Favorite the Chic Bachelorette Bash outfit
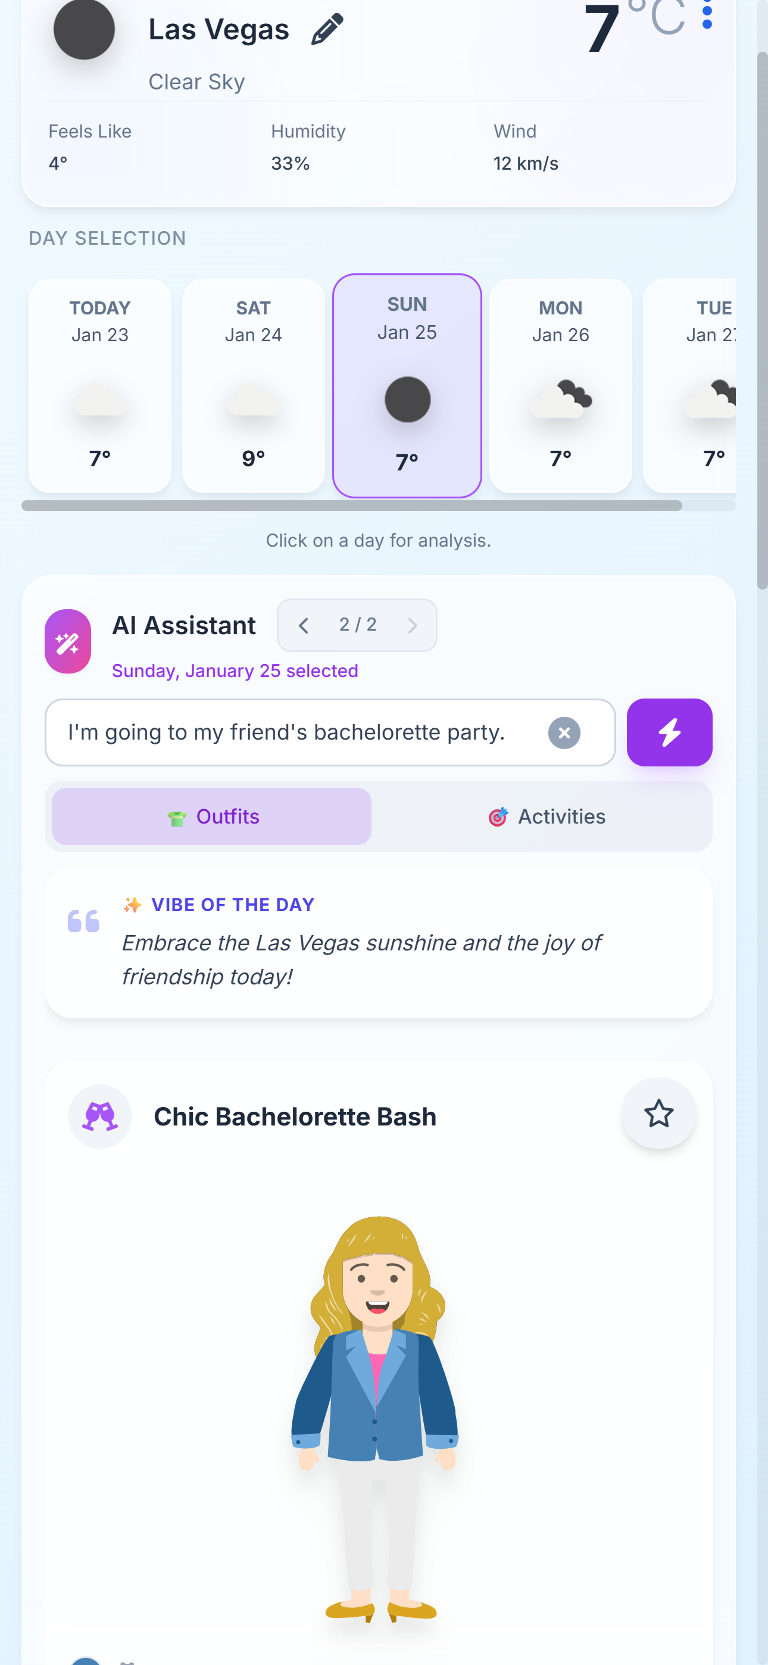Image resolution: width=768 pixels, height=1665 pixels. click(x=658, y=1113)
